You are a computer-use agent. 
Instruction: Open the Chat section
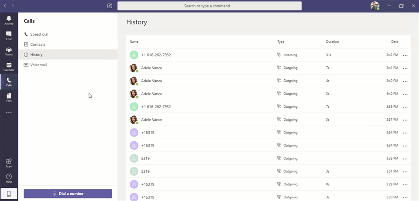pos(9,36)
